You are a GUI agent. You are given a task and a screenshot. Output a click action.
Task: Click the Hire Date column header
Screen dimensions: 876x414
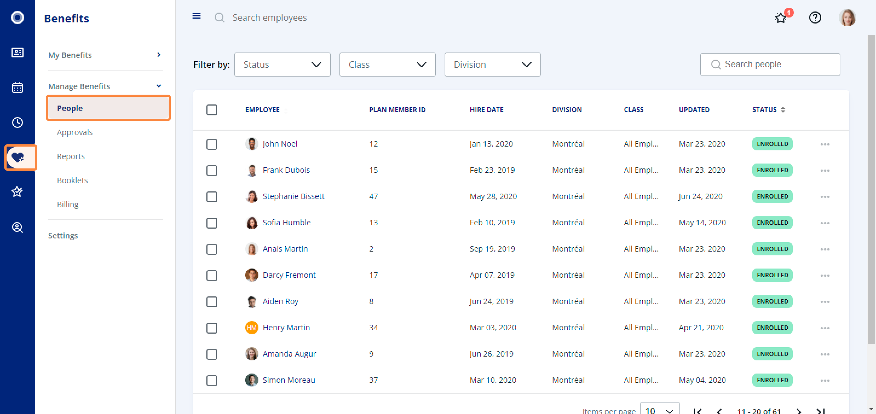pyautogui.click(x=486, y=109)
